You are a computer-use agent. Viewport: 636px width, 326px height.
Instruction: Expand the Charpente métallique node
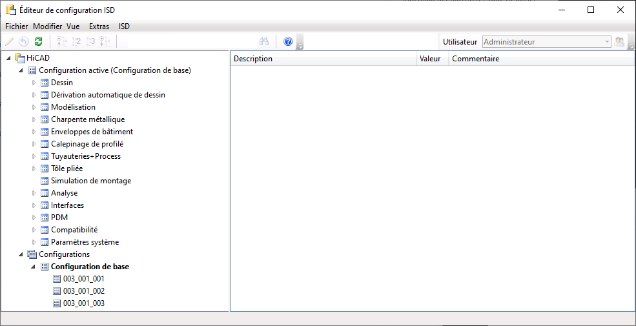[x=34, y=119]
